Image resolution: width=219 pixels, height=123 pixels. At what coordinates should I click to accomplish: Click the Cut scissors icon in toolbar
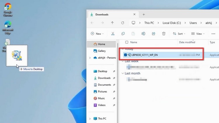click(113, 34)
